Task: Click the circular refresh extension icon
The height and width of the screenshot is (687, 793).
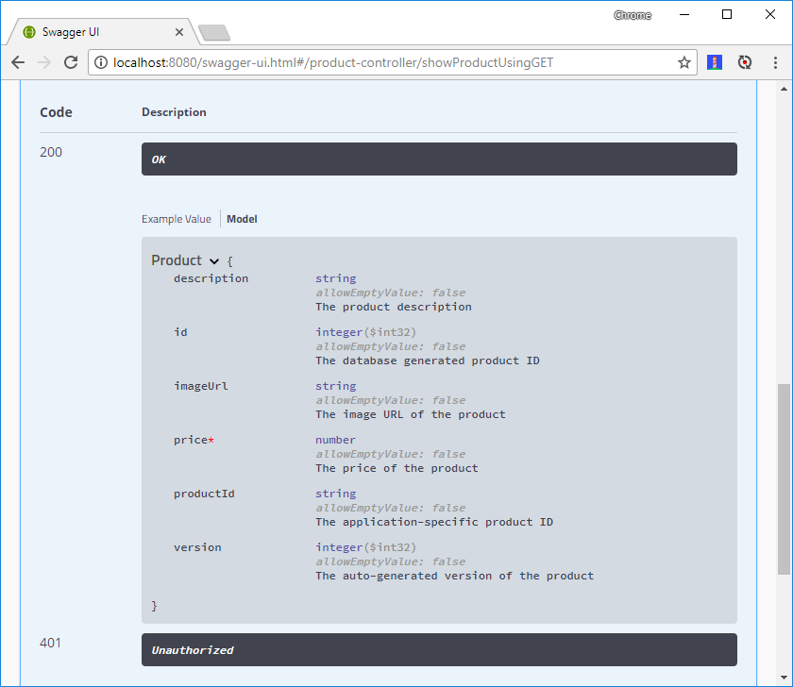Action: coord(745,62)
